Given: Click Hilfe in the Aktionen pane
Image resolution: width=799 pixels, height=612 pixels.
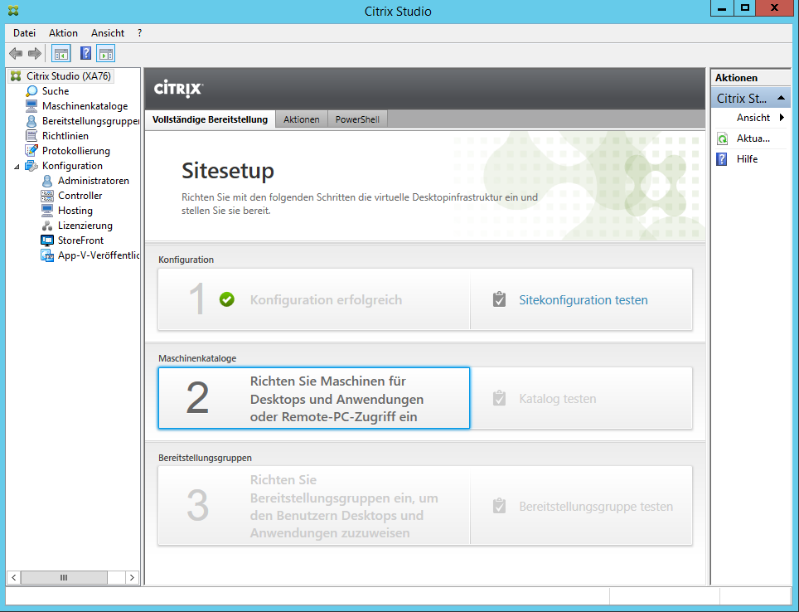Looking at the screenshot, I should click(x=747, y=159).
